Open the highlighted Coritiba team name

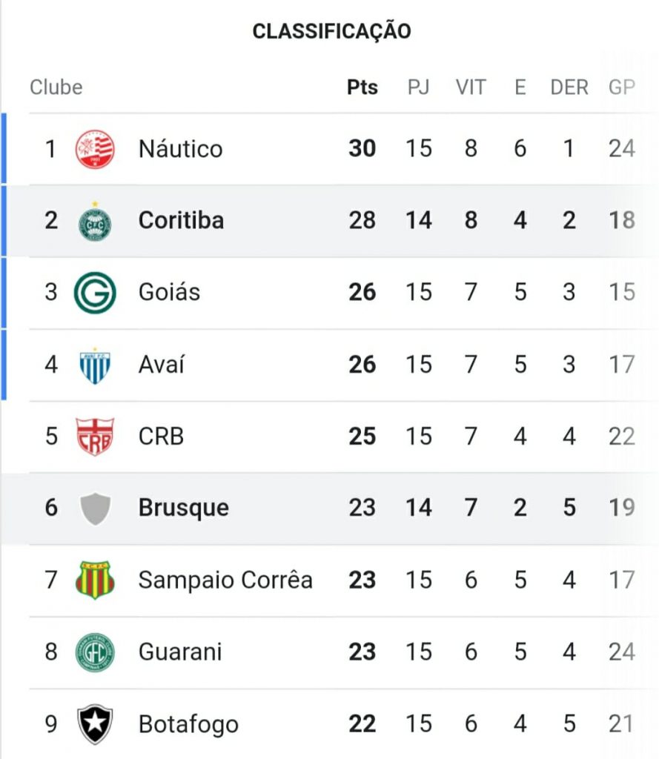[181, 221]
